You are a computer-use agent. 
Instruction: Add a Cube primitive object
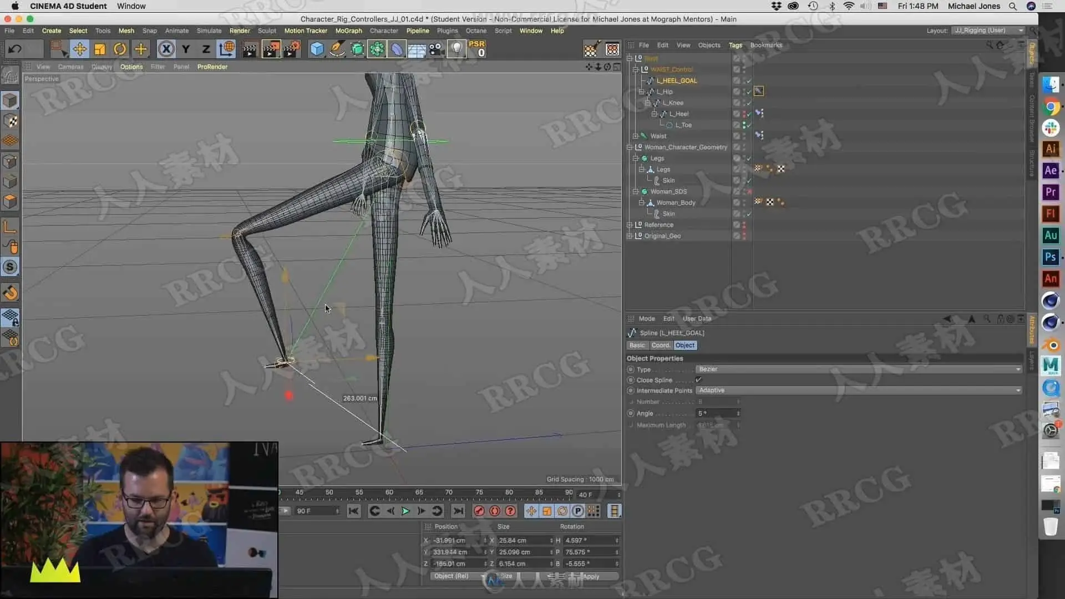pyautogui.click(x=317, y=49)
